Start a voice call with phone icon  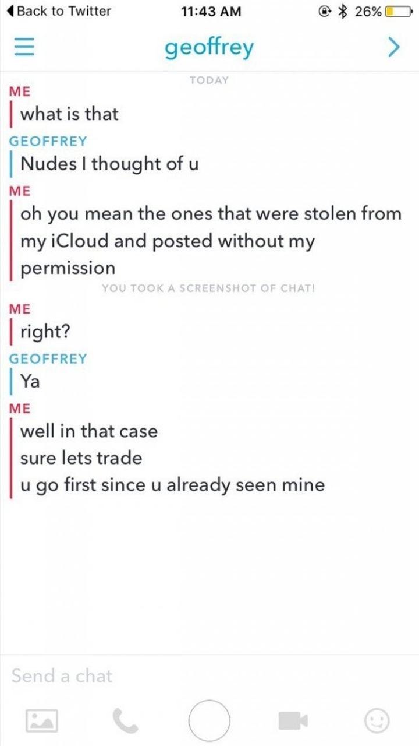click(126, 721)
